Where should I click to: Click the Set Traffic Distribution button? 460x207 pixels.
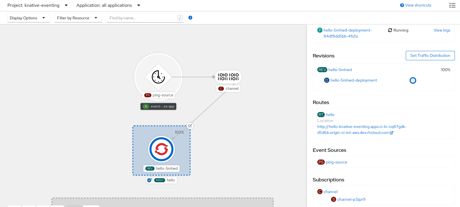(x=430, y=56)
